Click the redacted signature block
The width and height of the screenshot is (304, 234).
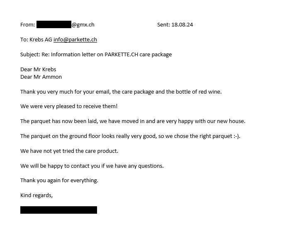coord(58,210)
